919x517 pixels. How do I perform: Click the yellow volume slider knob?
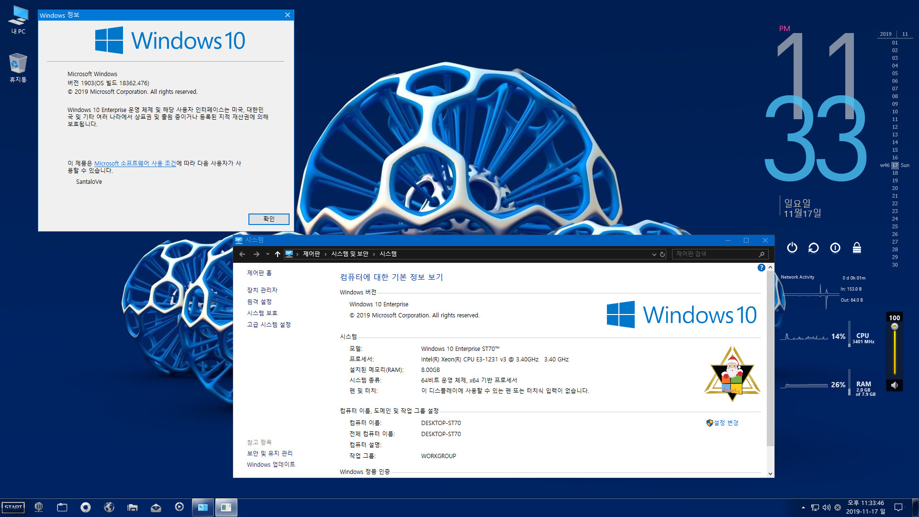[895, 327]
